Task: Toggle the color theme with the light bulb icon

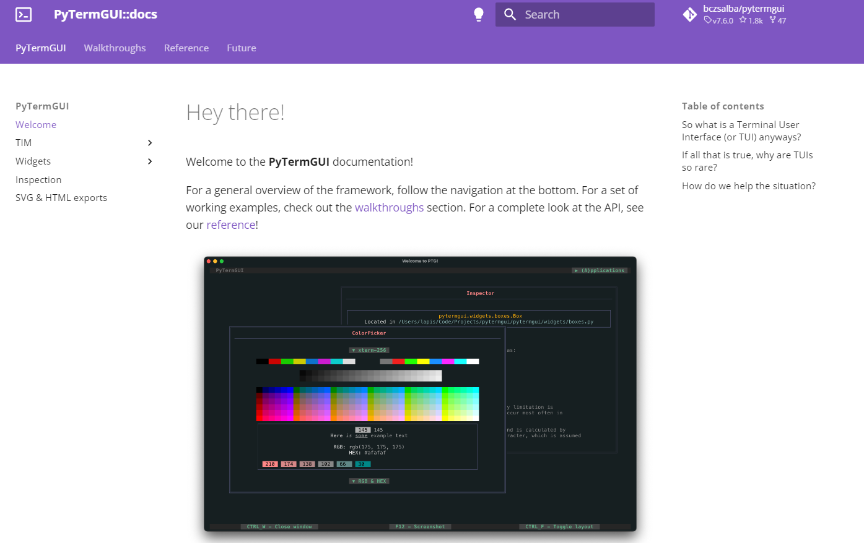Action: point(478,14)
